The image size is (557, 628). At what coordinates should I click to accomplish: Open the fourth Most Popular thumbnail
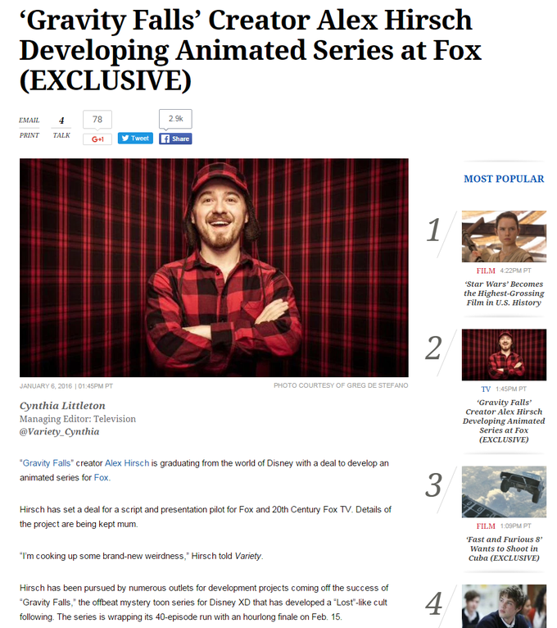(x=504, y=606)
